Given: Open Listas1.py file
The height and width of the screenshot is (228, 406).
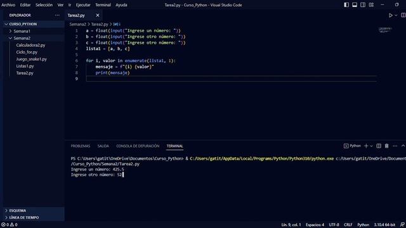Looking at the screenshot, I should (x=25, y=66).
